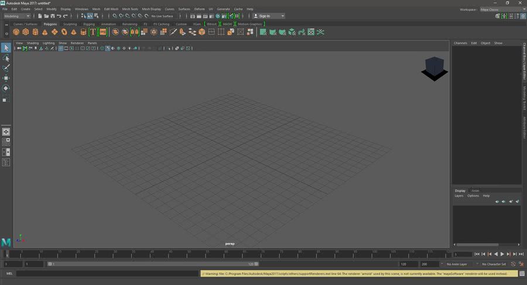Switch to the four-view layout
Image resolution: width=527 pixels, height=285 pixels.
6,141
